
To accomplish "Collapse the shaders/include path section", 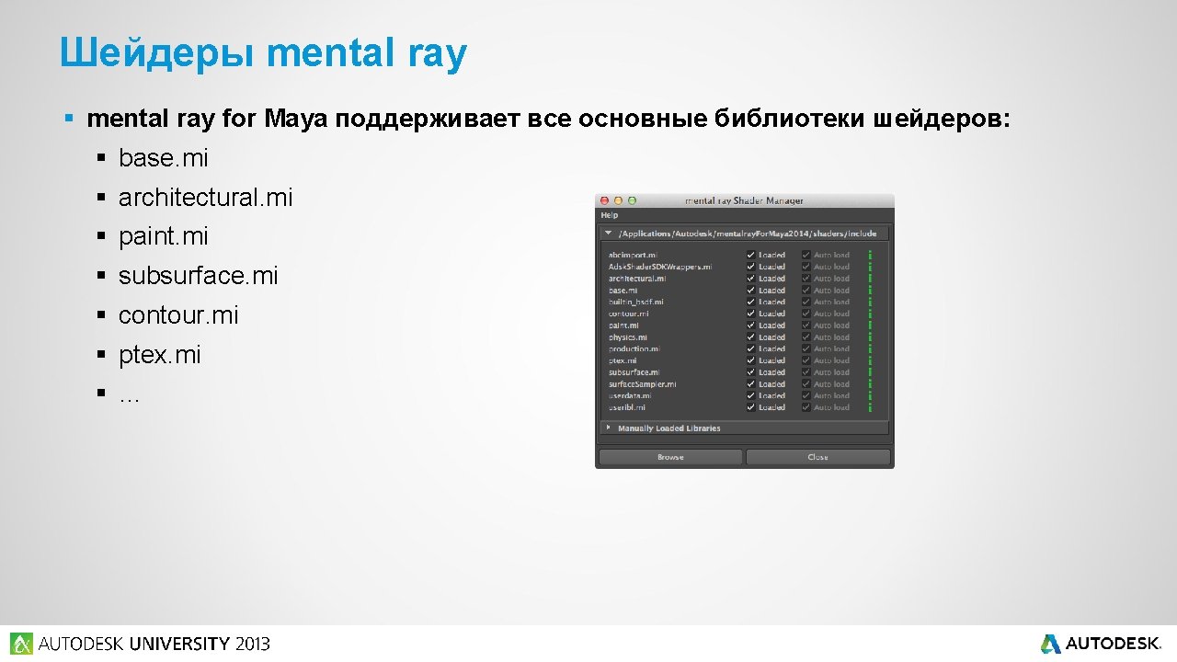I will pyautogui.click(x=608, y=233).
